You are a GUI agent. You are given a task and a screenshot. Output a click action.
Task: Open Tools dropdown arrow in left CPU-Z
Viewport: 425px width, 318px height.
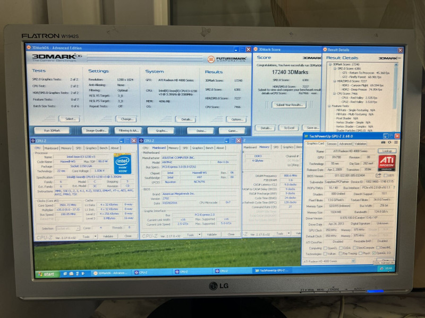click(95, 236)
